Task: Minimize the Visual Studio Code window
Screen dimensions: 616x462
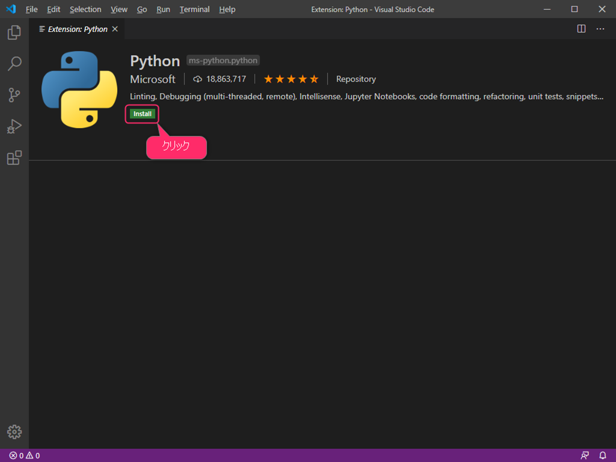Action: pyautogui.click(x=547, y=9)
